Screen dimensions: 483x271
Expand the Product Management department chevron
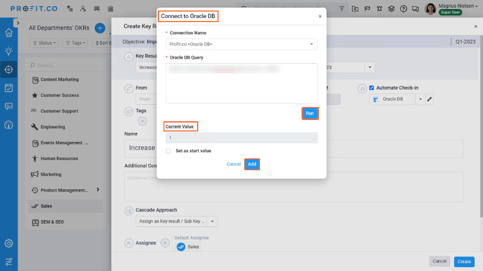[98, 189]
